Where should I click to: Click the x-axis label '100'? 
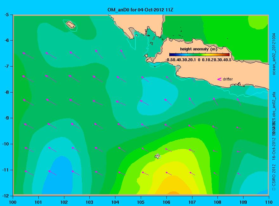pyautogui.click(x=13, y=202)
